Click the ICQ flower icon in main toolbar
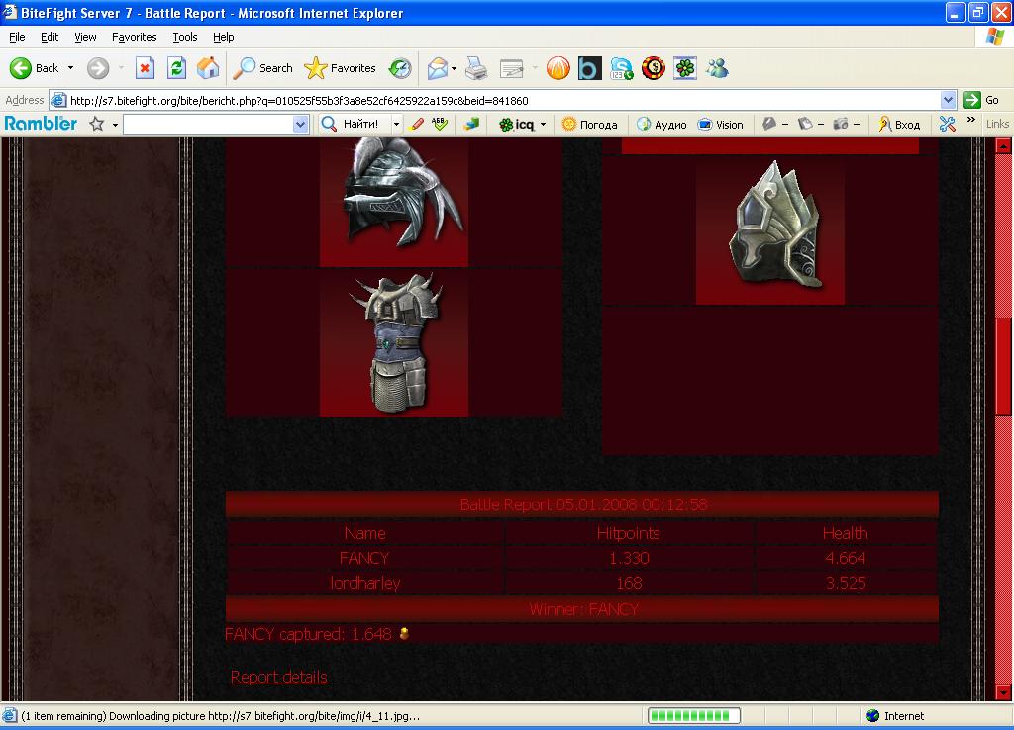 pos(685,68)
